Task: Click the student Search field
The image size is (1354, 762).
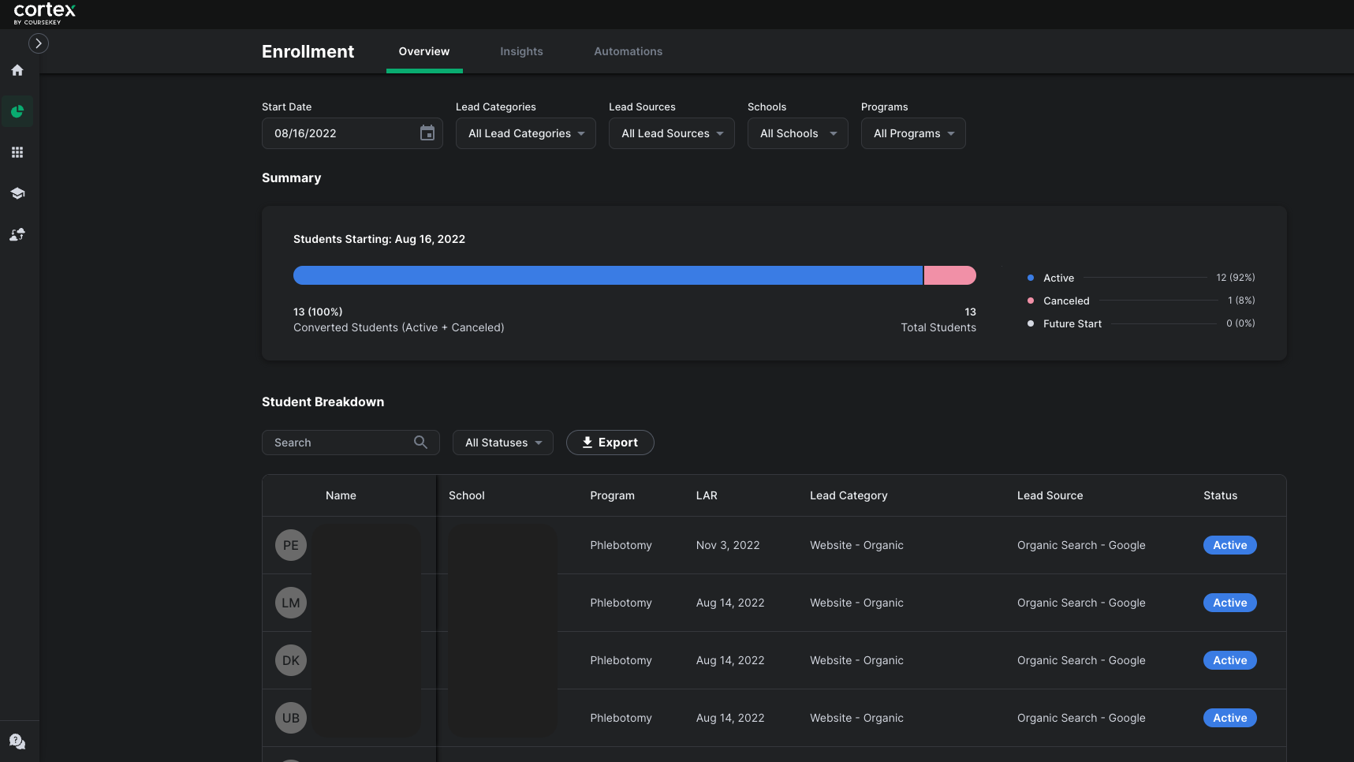Action: 351,443
